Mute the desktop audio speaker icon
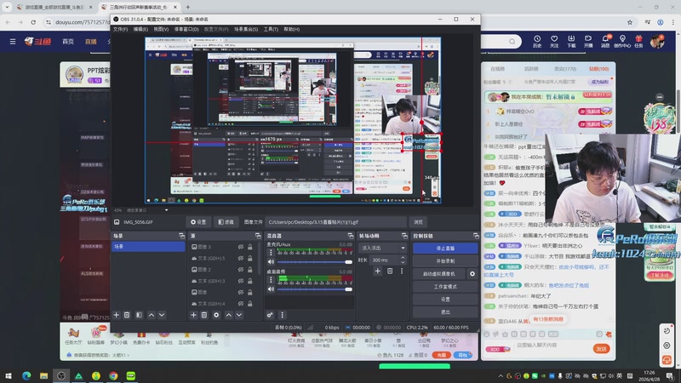The image size is (681, 383). tap(271, 289)
